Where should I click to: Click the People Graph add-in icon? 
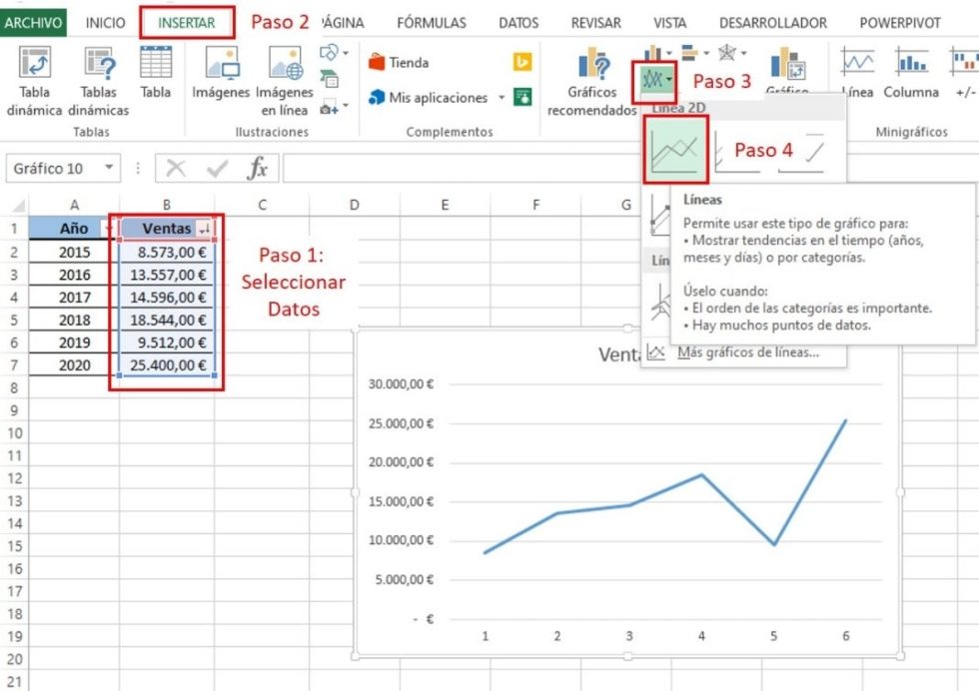coord(521,97)
